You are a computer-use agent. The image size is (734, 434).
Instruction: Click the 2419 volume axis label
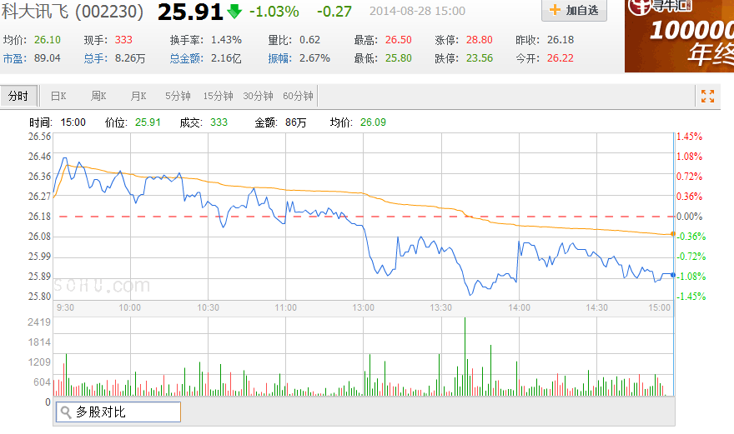tap(39, 322)
